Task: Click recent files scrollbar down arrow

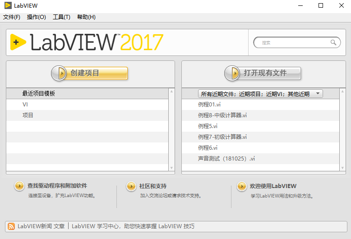Action: coord(342,168)
